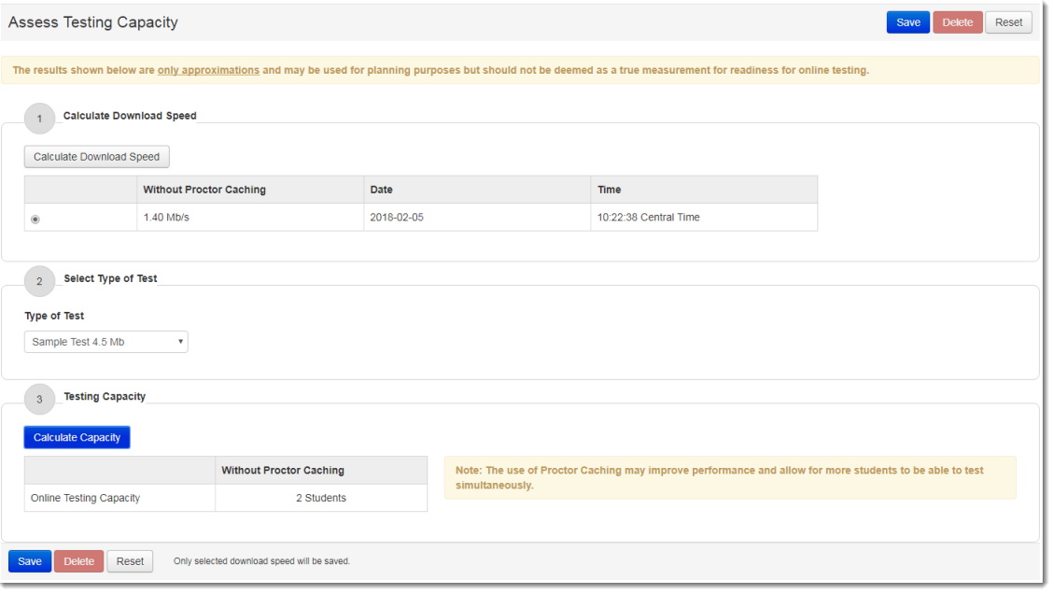This screenshot has width=1054, height=594.
Task: Select the radio button for 1.40 Mb/s result
Action: pyautogui.click(x=35, y=219)
